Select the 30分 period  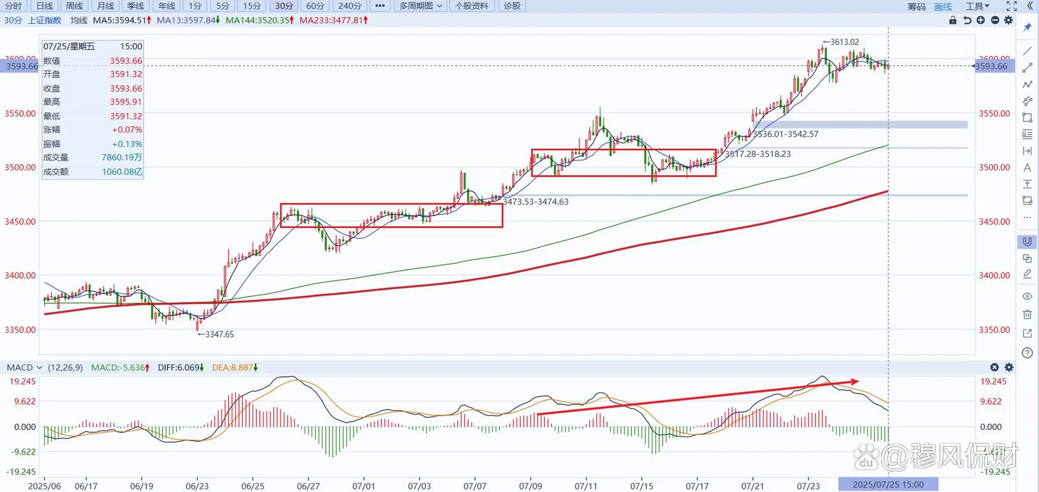point(284,6)
